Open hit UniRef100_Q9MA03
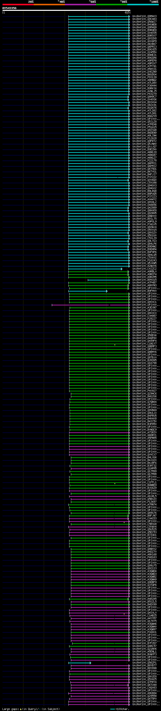 144,16
